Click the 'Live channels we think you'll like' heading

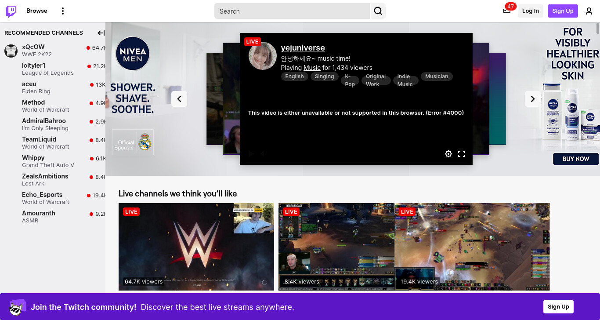click(x=177, y=193)
